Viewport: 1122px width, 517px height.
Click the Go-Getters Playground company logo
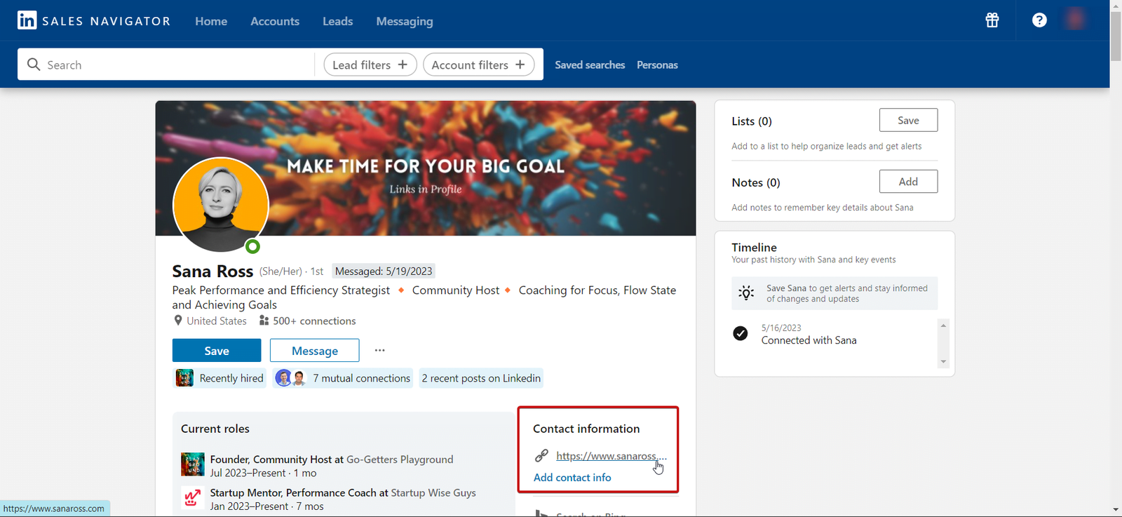coord(193,464)
